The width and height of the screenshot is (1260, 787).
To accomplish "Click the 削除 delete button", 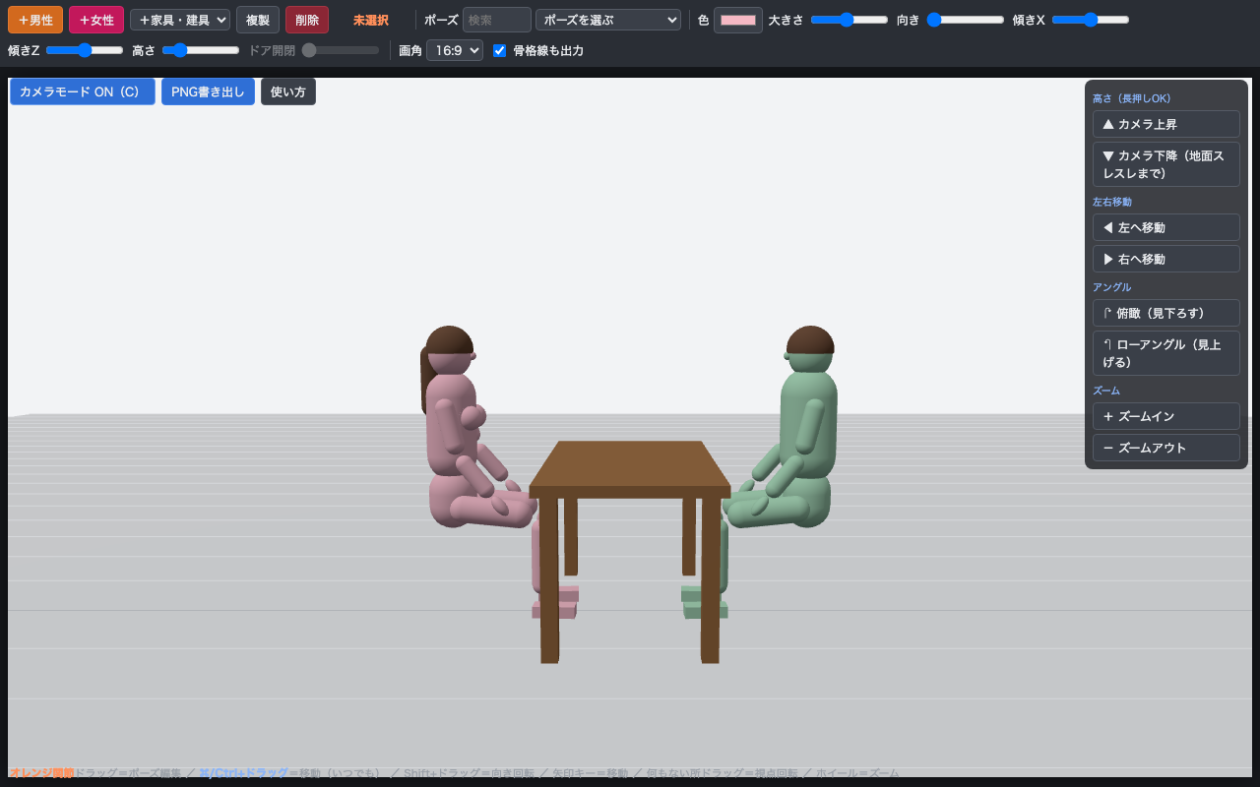I will click(x=307, y=20).
